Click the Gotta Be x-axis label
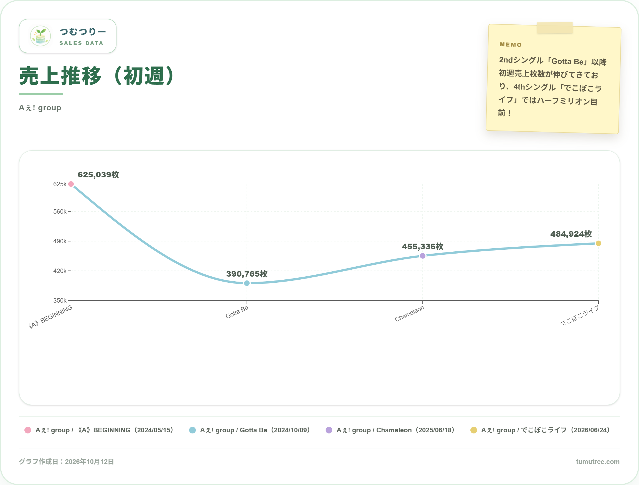The width and height of the screenshot is (639, 485). click(x=237, y=312)
